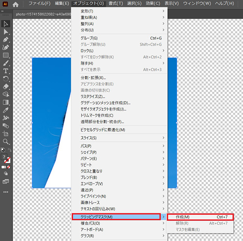Select the Zoom magnifier tool

tap(6, 141)
